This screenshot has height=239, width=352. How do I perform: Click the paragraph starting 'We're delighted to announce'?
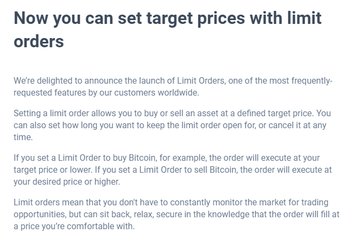click(x=173, y=86)
